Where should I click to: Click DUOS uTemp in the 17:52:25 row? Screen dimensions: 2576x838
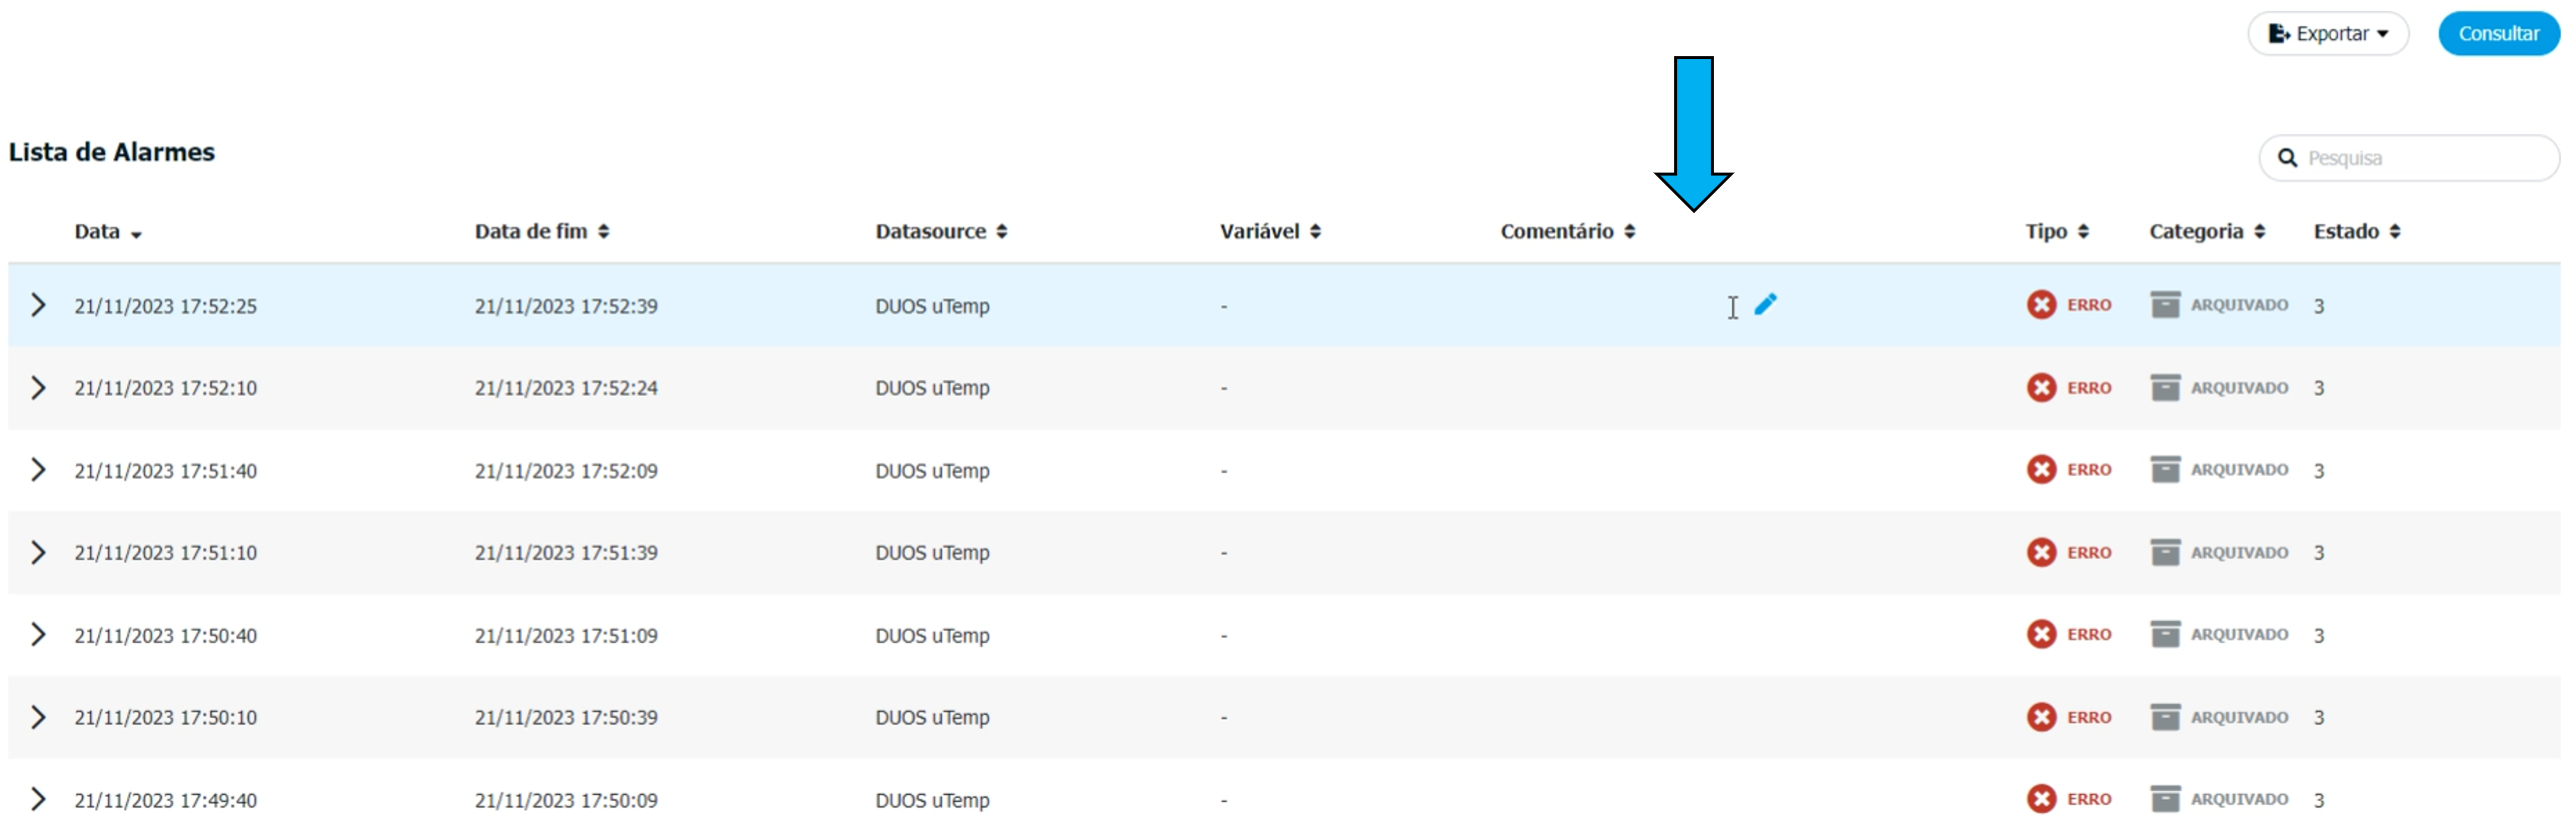(x=932, y=307)
